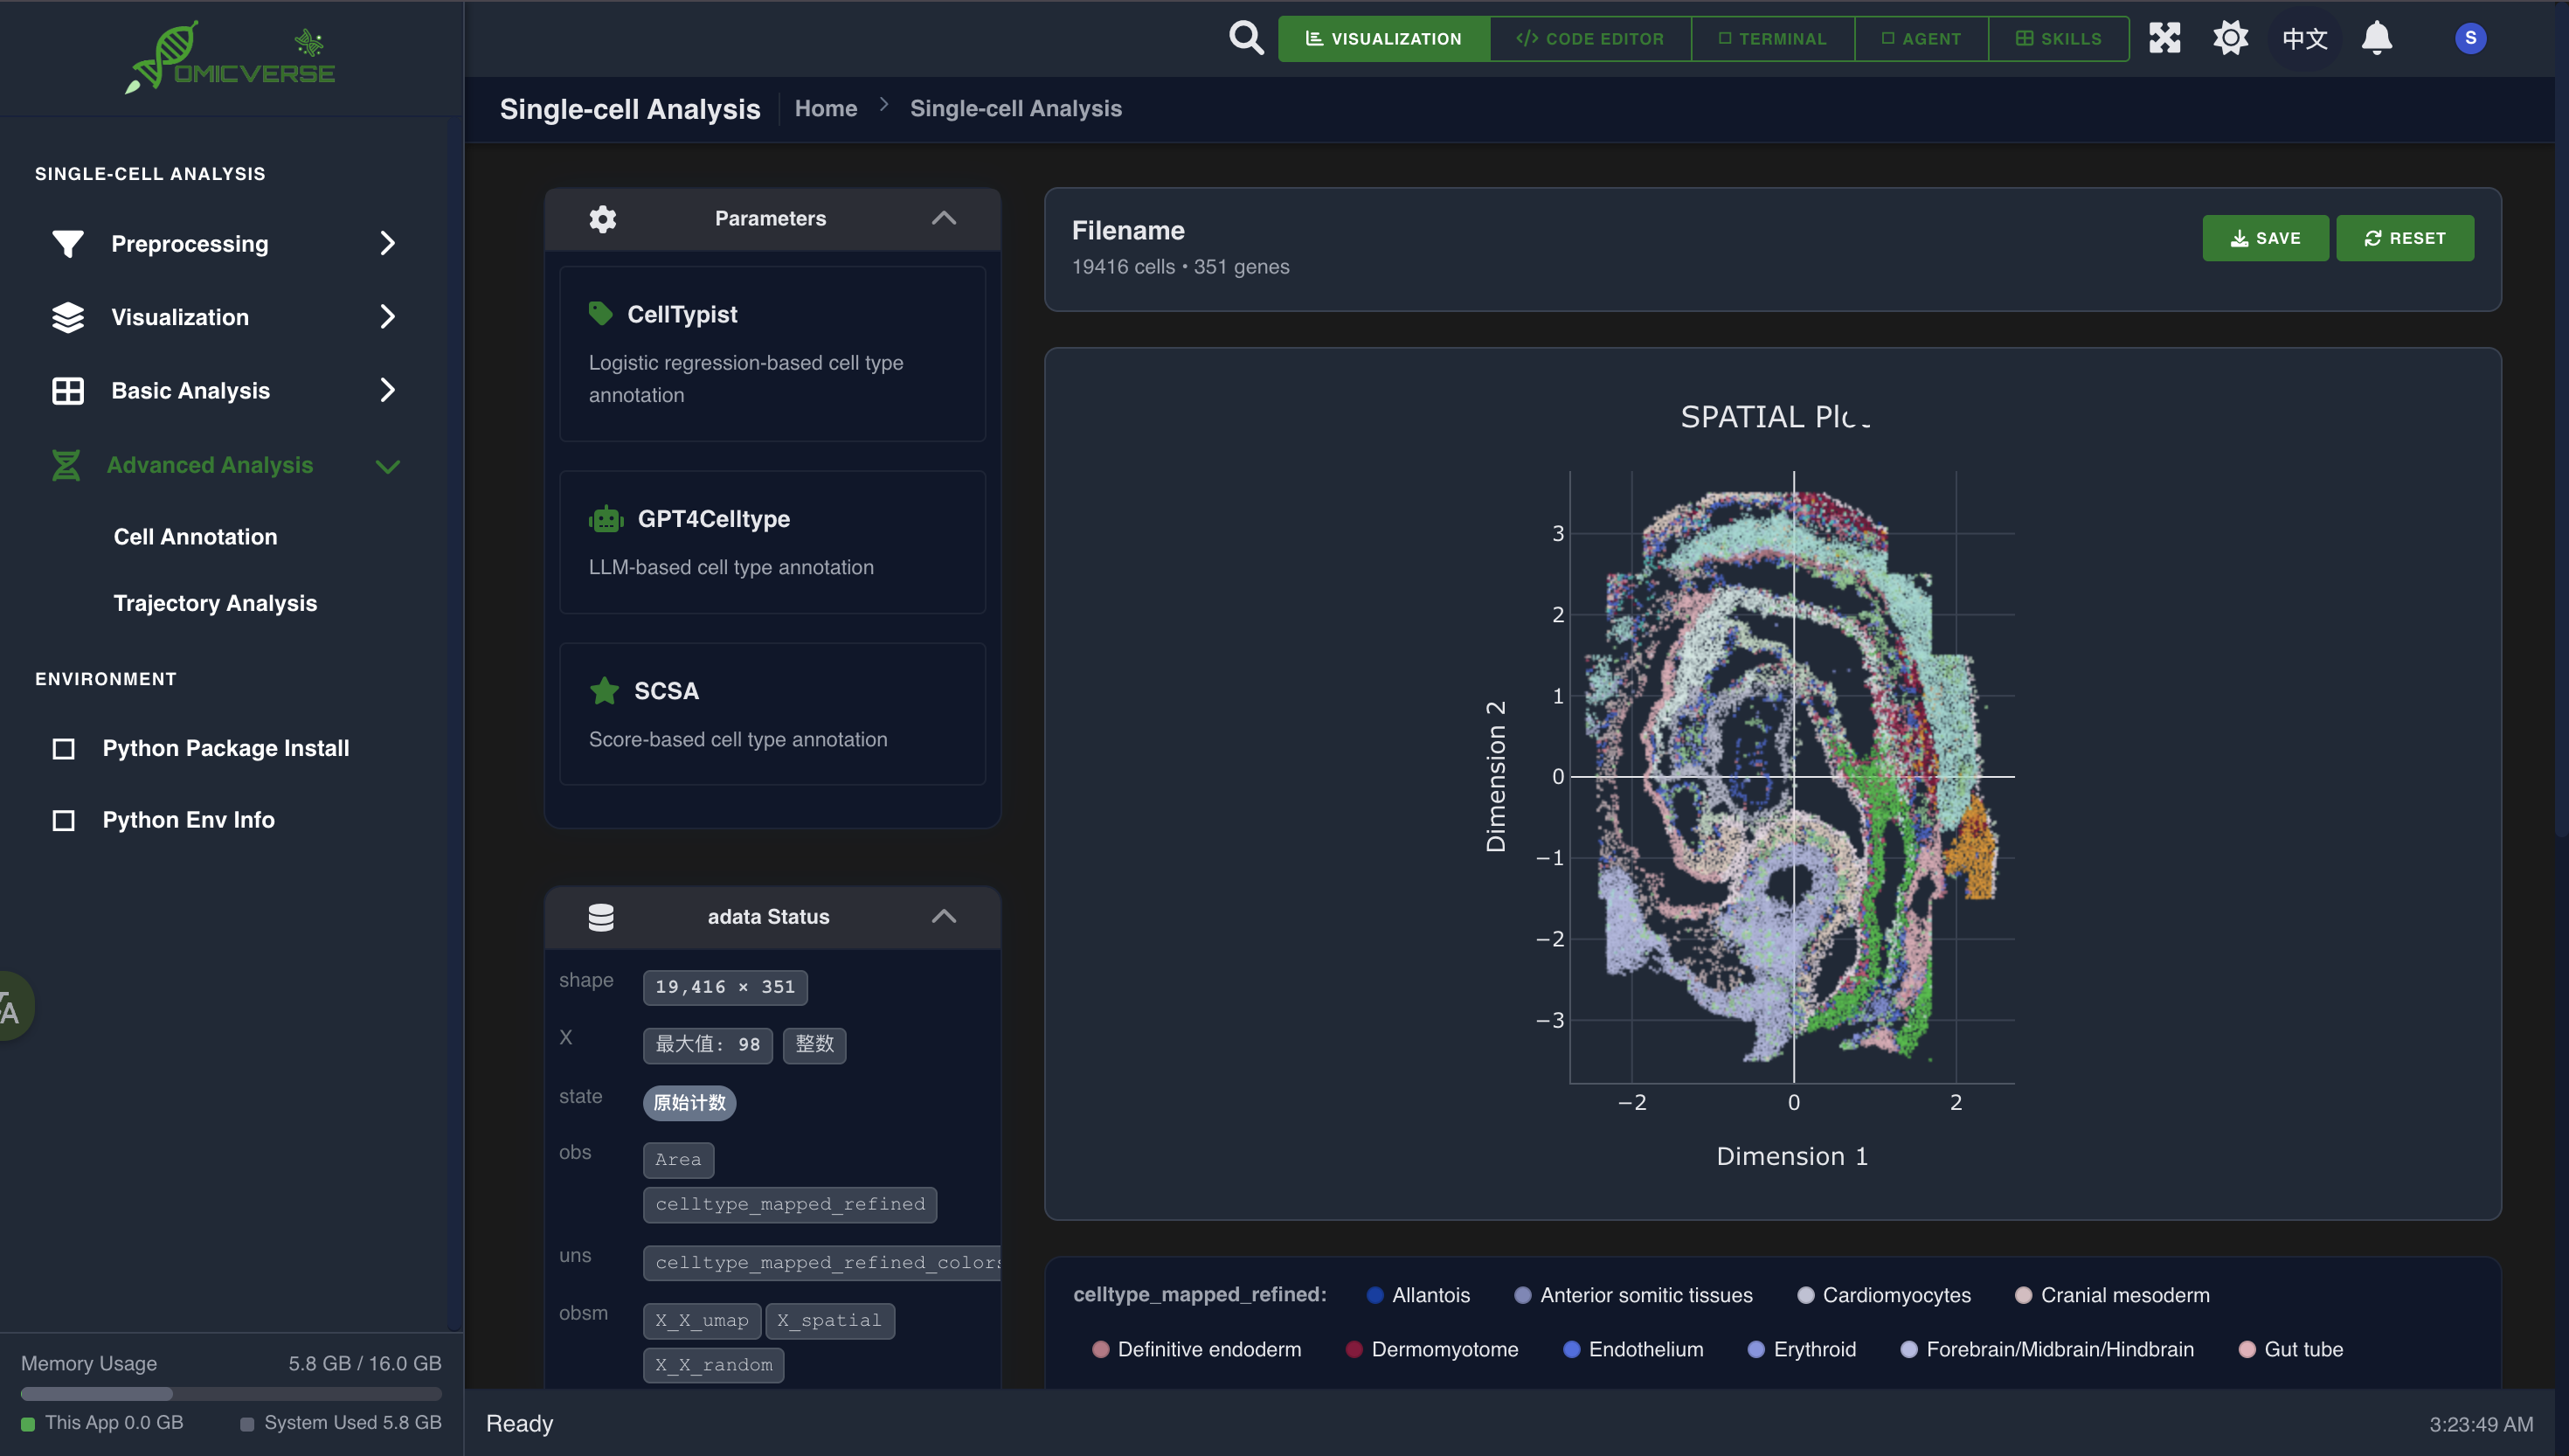Select the GPT4Celltype annotation card
Image resolution: width=2569 pixels, height=1456 pixels.
(772, 541)
